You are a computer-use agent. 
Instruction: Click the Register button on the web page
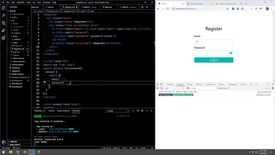(x=214, y=60)
